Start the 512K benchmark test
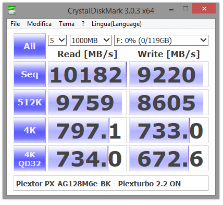 click(30, 102)
